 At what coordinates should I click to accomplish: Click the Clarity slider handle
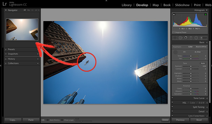(191, 89)
